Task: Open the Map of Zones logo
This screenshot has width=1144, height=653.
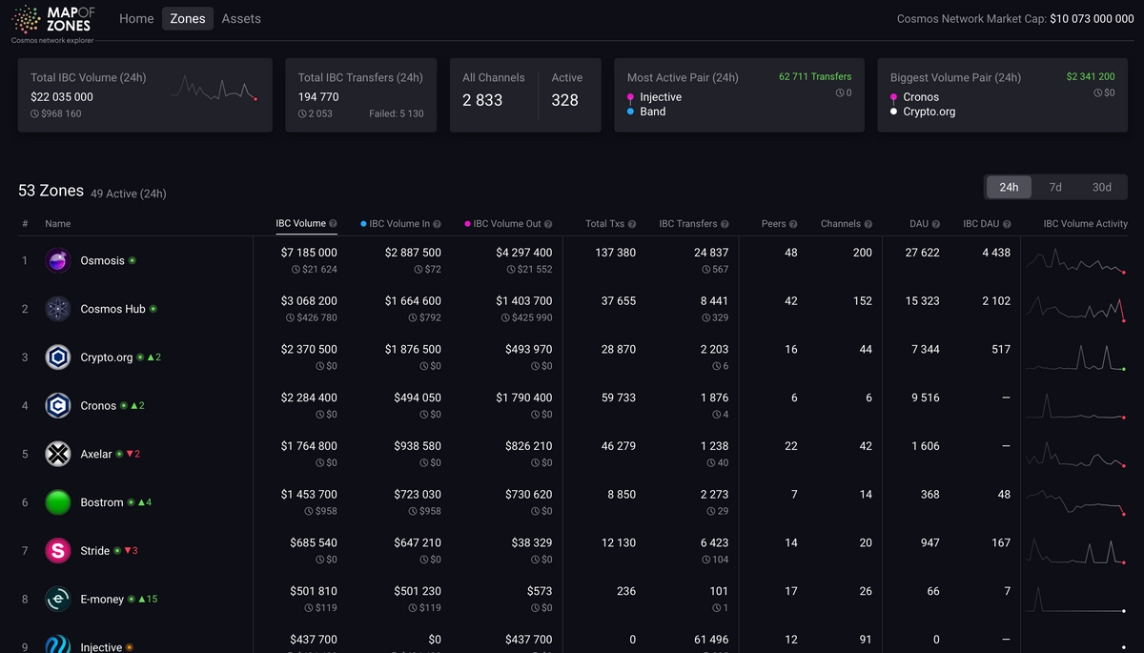Action: [x=53, y=23]
